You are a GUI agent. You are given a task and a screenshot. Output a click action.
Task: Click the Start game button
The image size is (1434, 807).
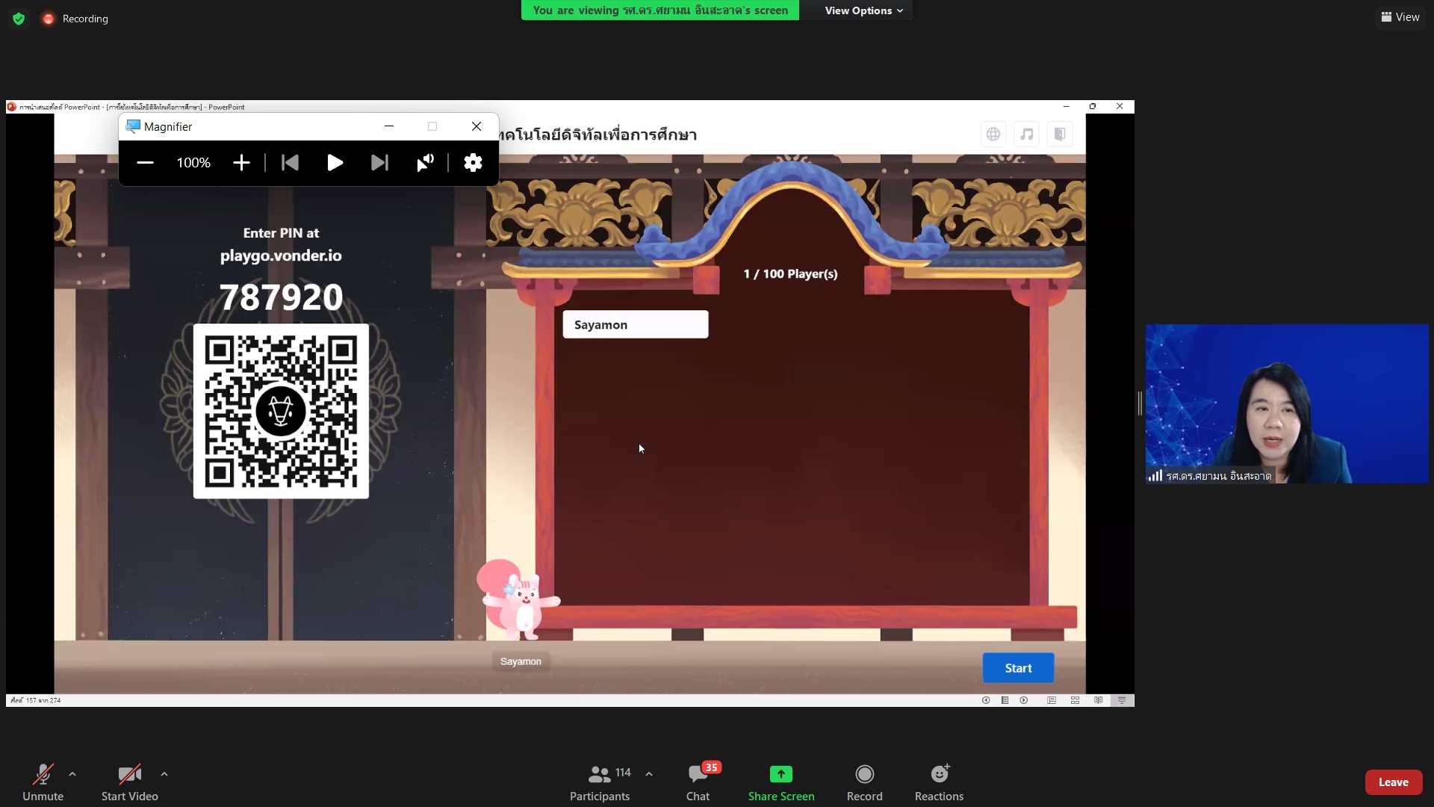pos(1018,668)
